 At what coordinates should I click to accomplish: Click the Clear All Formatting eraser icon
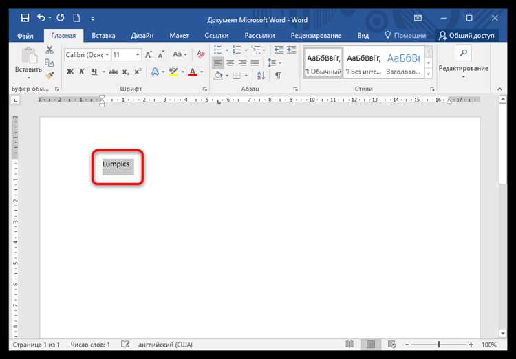[x=201, y=54]
